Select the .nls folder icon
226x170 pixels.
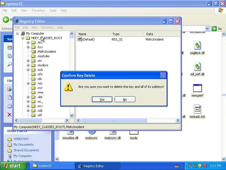click(x=33, y=79)
